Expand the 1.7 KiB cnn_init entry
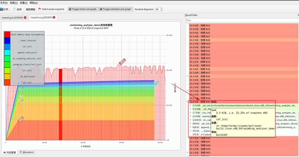The height and width of the screenshot is (157, 299). point(191,113)
